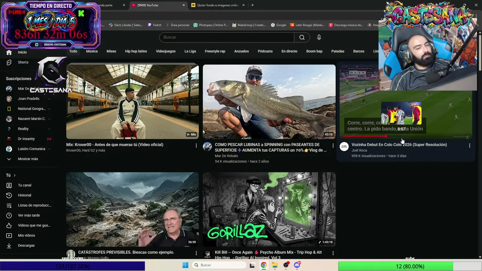
Task: Open more options for the lubinas fishing video
Action: (x=333, y=145)
